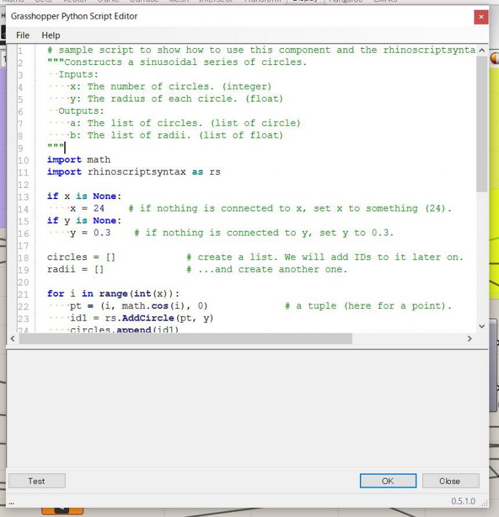Click the horizontal scrollbar's right arrow
The image size is (499, 517).
pos(470,339)
